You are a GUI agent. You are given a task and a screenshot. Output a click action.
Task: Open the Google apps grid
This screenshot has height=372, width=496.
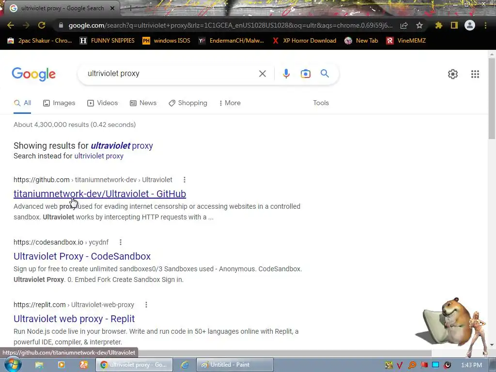click(475, 74)
